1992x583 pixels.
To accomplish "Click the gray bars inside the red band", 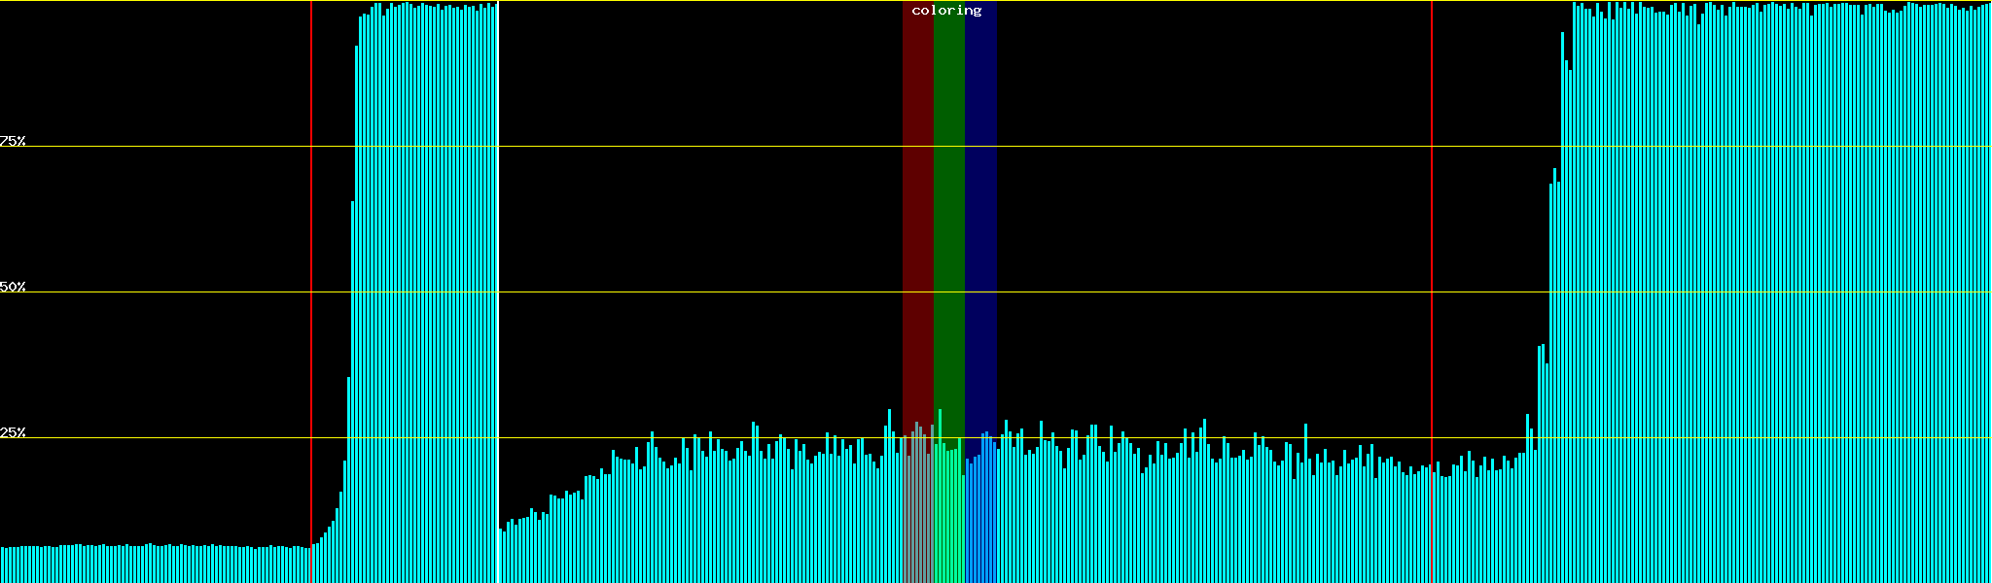I will (917, 515).
